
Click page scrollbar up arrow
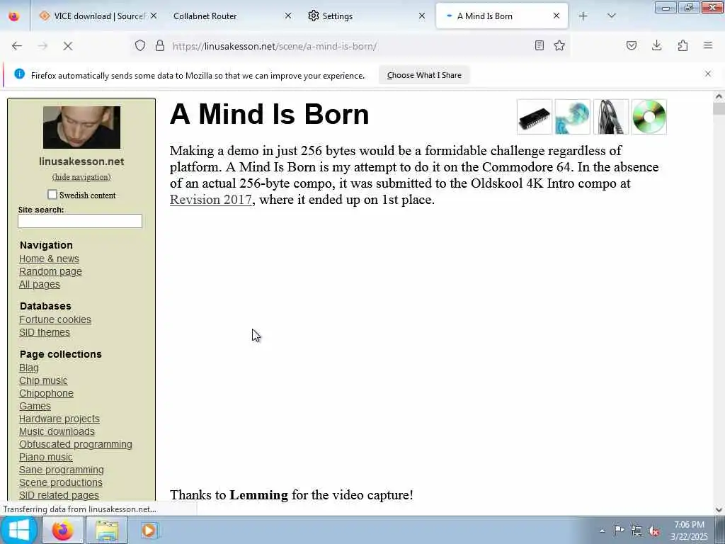[719, 96]
